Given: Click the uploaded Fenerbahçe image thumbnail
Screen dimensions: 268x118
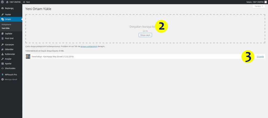Looking at the screenshot, I should (x=28, y=57).
